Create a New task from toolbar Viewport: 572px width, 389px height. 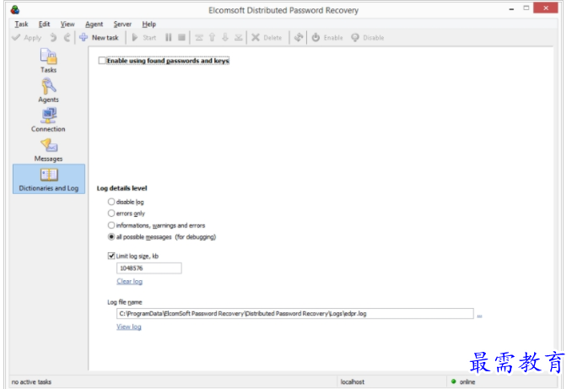(100, 38)
